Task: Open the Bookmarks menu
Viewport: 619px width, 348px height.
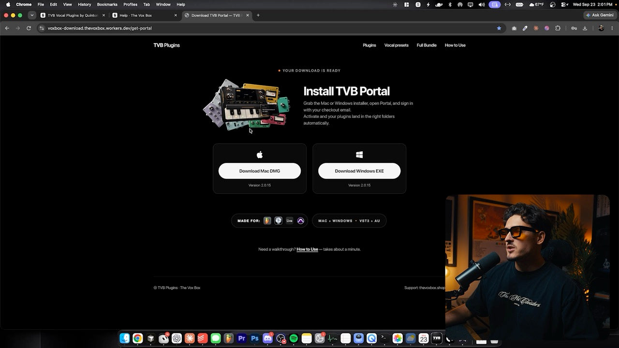Action: click(x=107, y=4)
